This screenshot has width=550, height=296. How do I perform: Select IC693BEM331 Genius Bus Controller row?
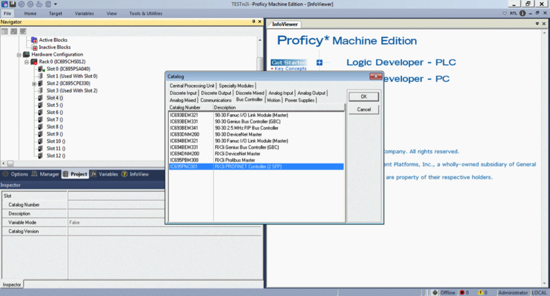click(256, 122)
